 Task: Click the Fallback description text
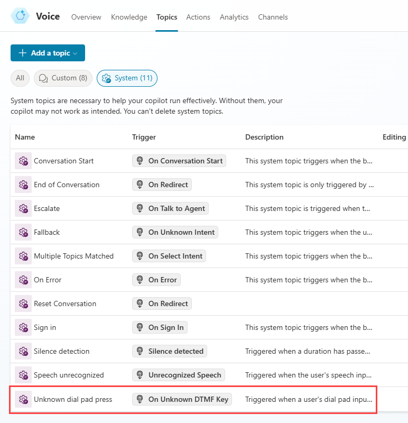coord(309,232)
